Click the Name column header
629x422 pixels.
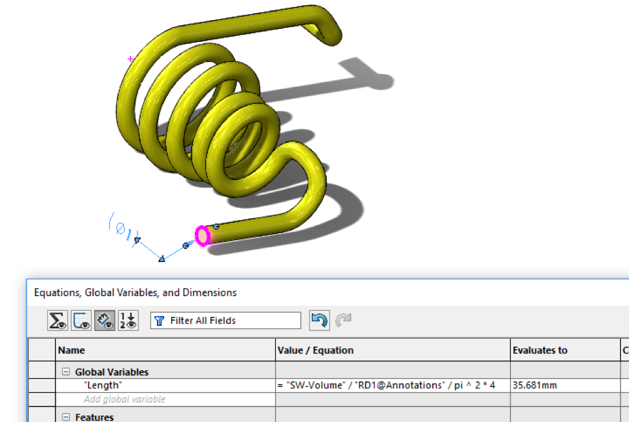coord(165,350)
